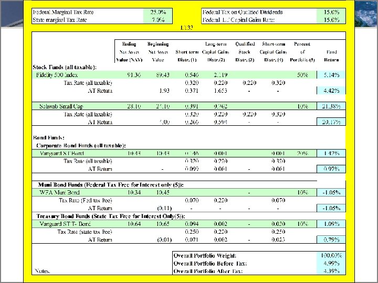Click the Federal LT Capital Gains Rate 15.0% value

(331, 20)
